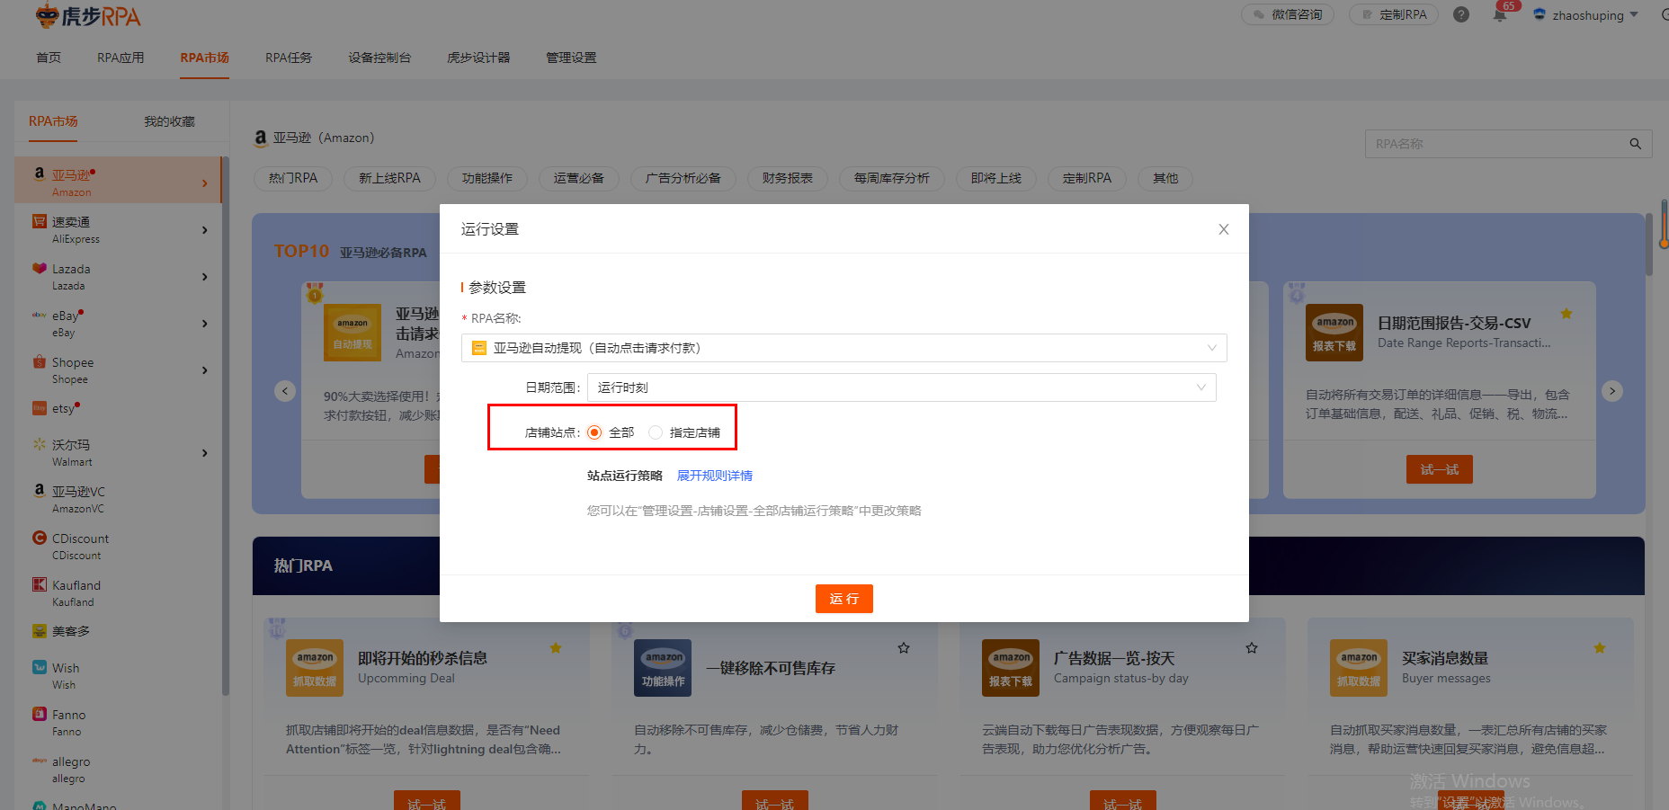This screenshot has width=1669, height=810.
Task: Click the eBay icon in sidebar
Action: tap(40, 315)
